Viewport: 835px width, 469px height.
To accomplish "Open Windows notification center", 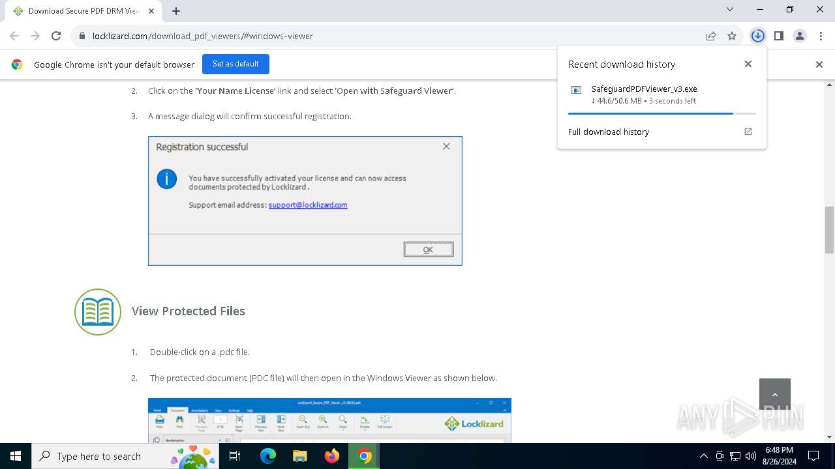I will pyautogui.click(x=813, y=456).
